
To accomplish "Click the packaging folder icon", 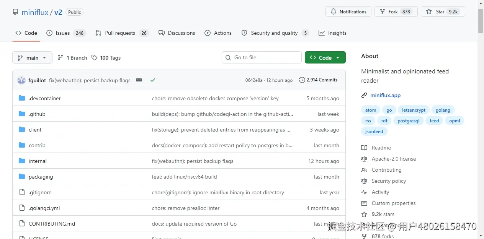I will [x=22, y=177].
